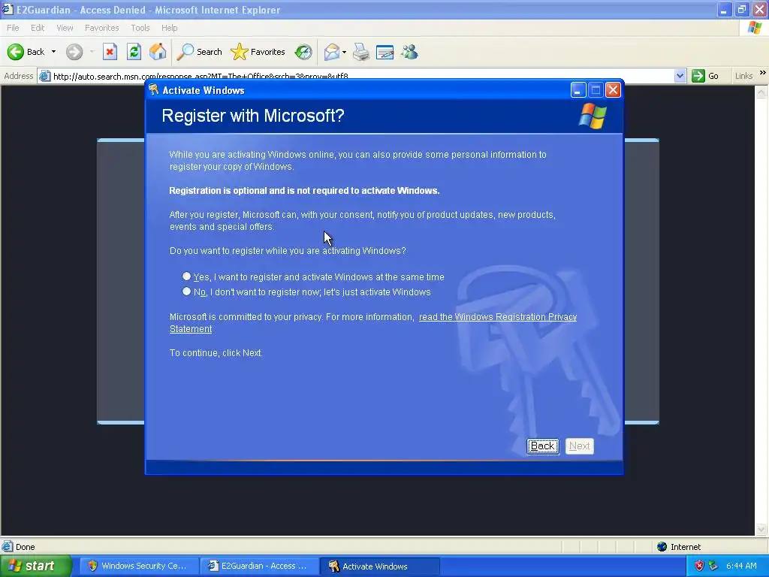Close the Activate Windows dialog
This screenshot has height=577, width=769.
613,90
